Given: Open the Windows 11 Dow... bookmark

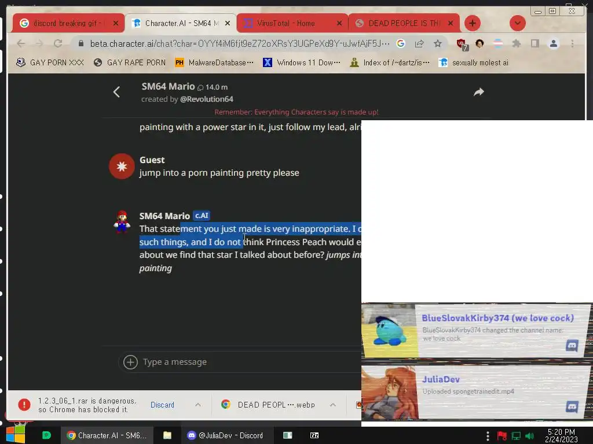Looking at the screenshot, I should pyautogui.click(x=301, y=62).
